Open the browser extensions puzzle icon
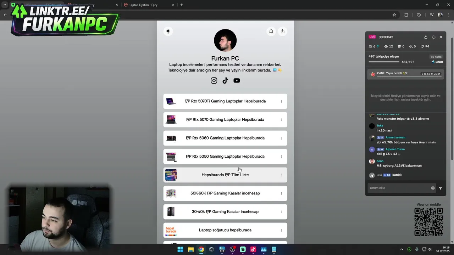This screenshot has width=454, height=255. 406,15
